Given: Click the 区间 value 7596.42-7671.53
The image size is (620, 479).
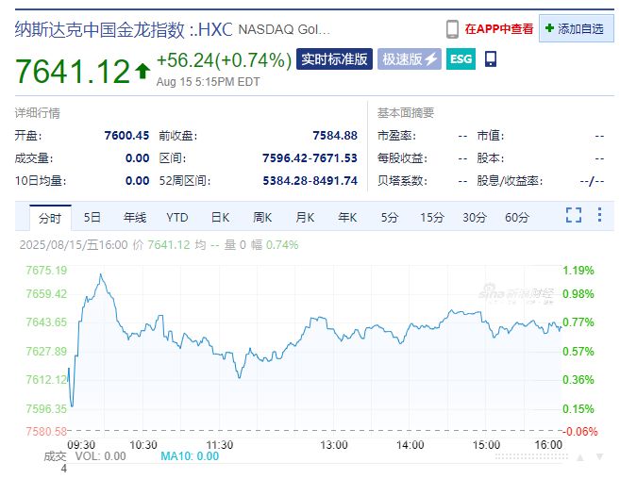Looking at the screenshot, I should [x=310, y=158].
